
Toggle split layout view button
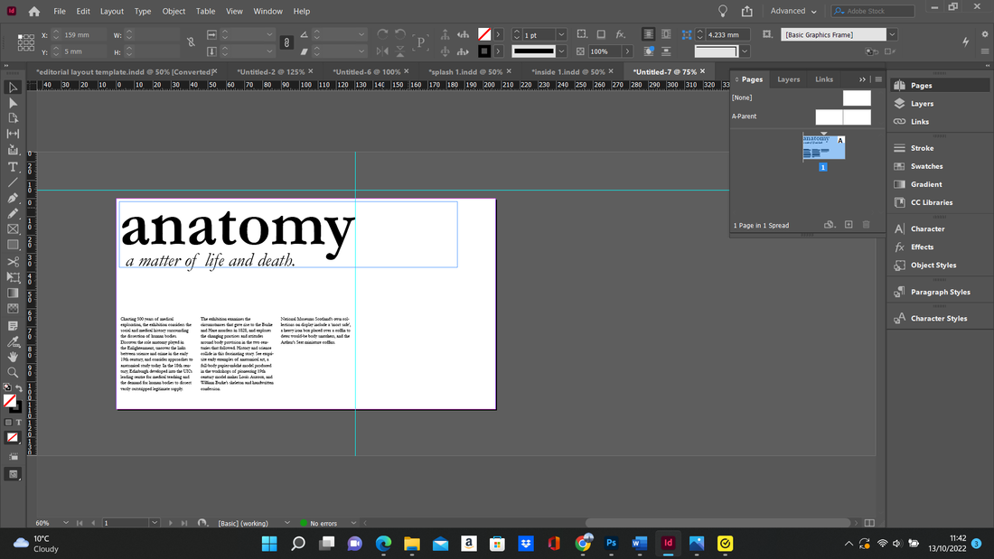point(869,523)
